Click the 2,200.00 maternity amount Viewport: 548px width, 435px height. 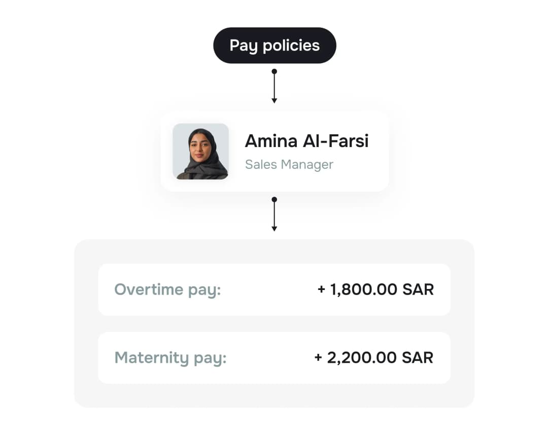point(362,357)
